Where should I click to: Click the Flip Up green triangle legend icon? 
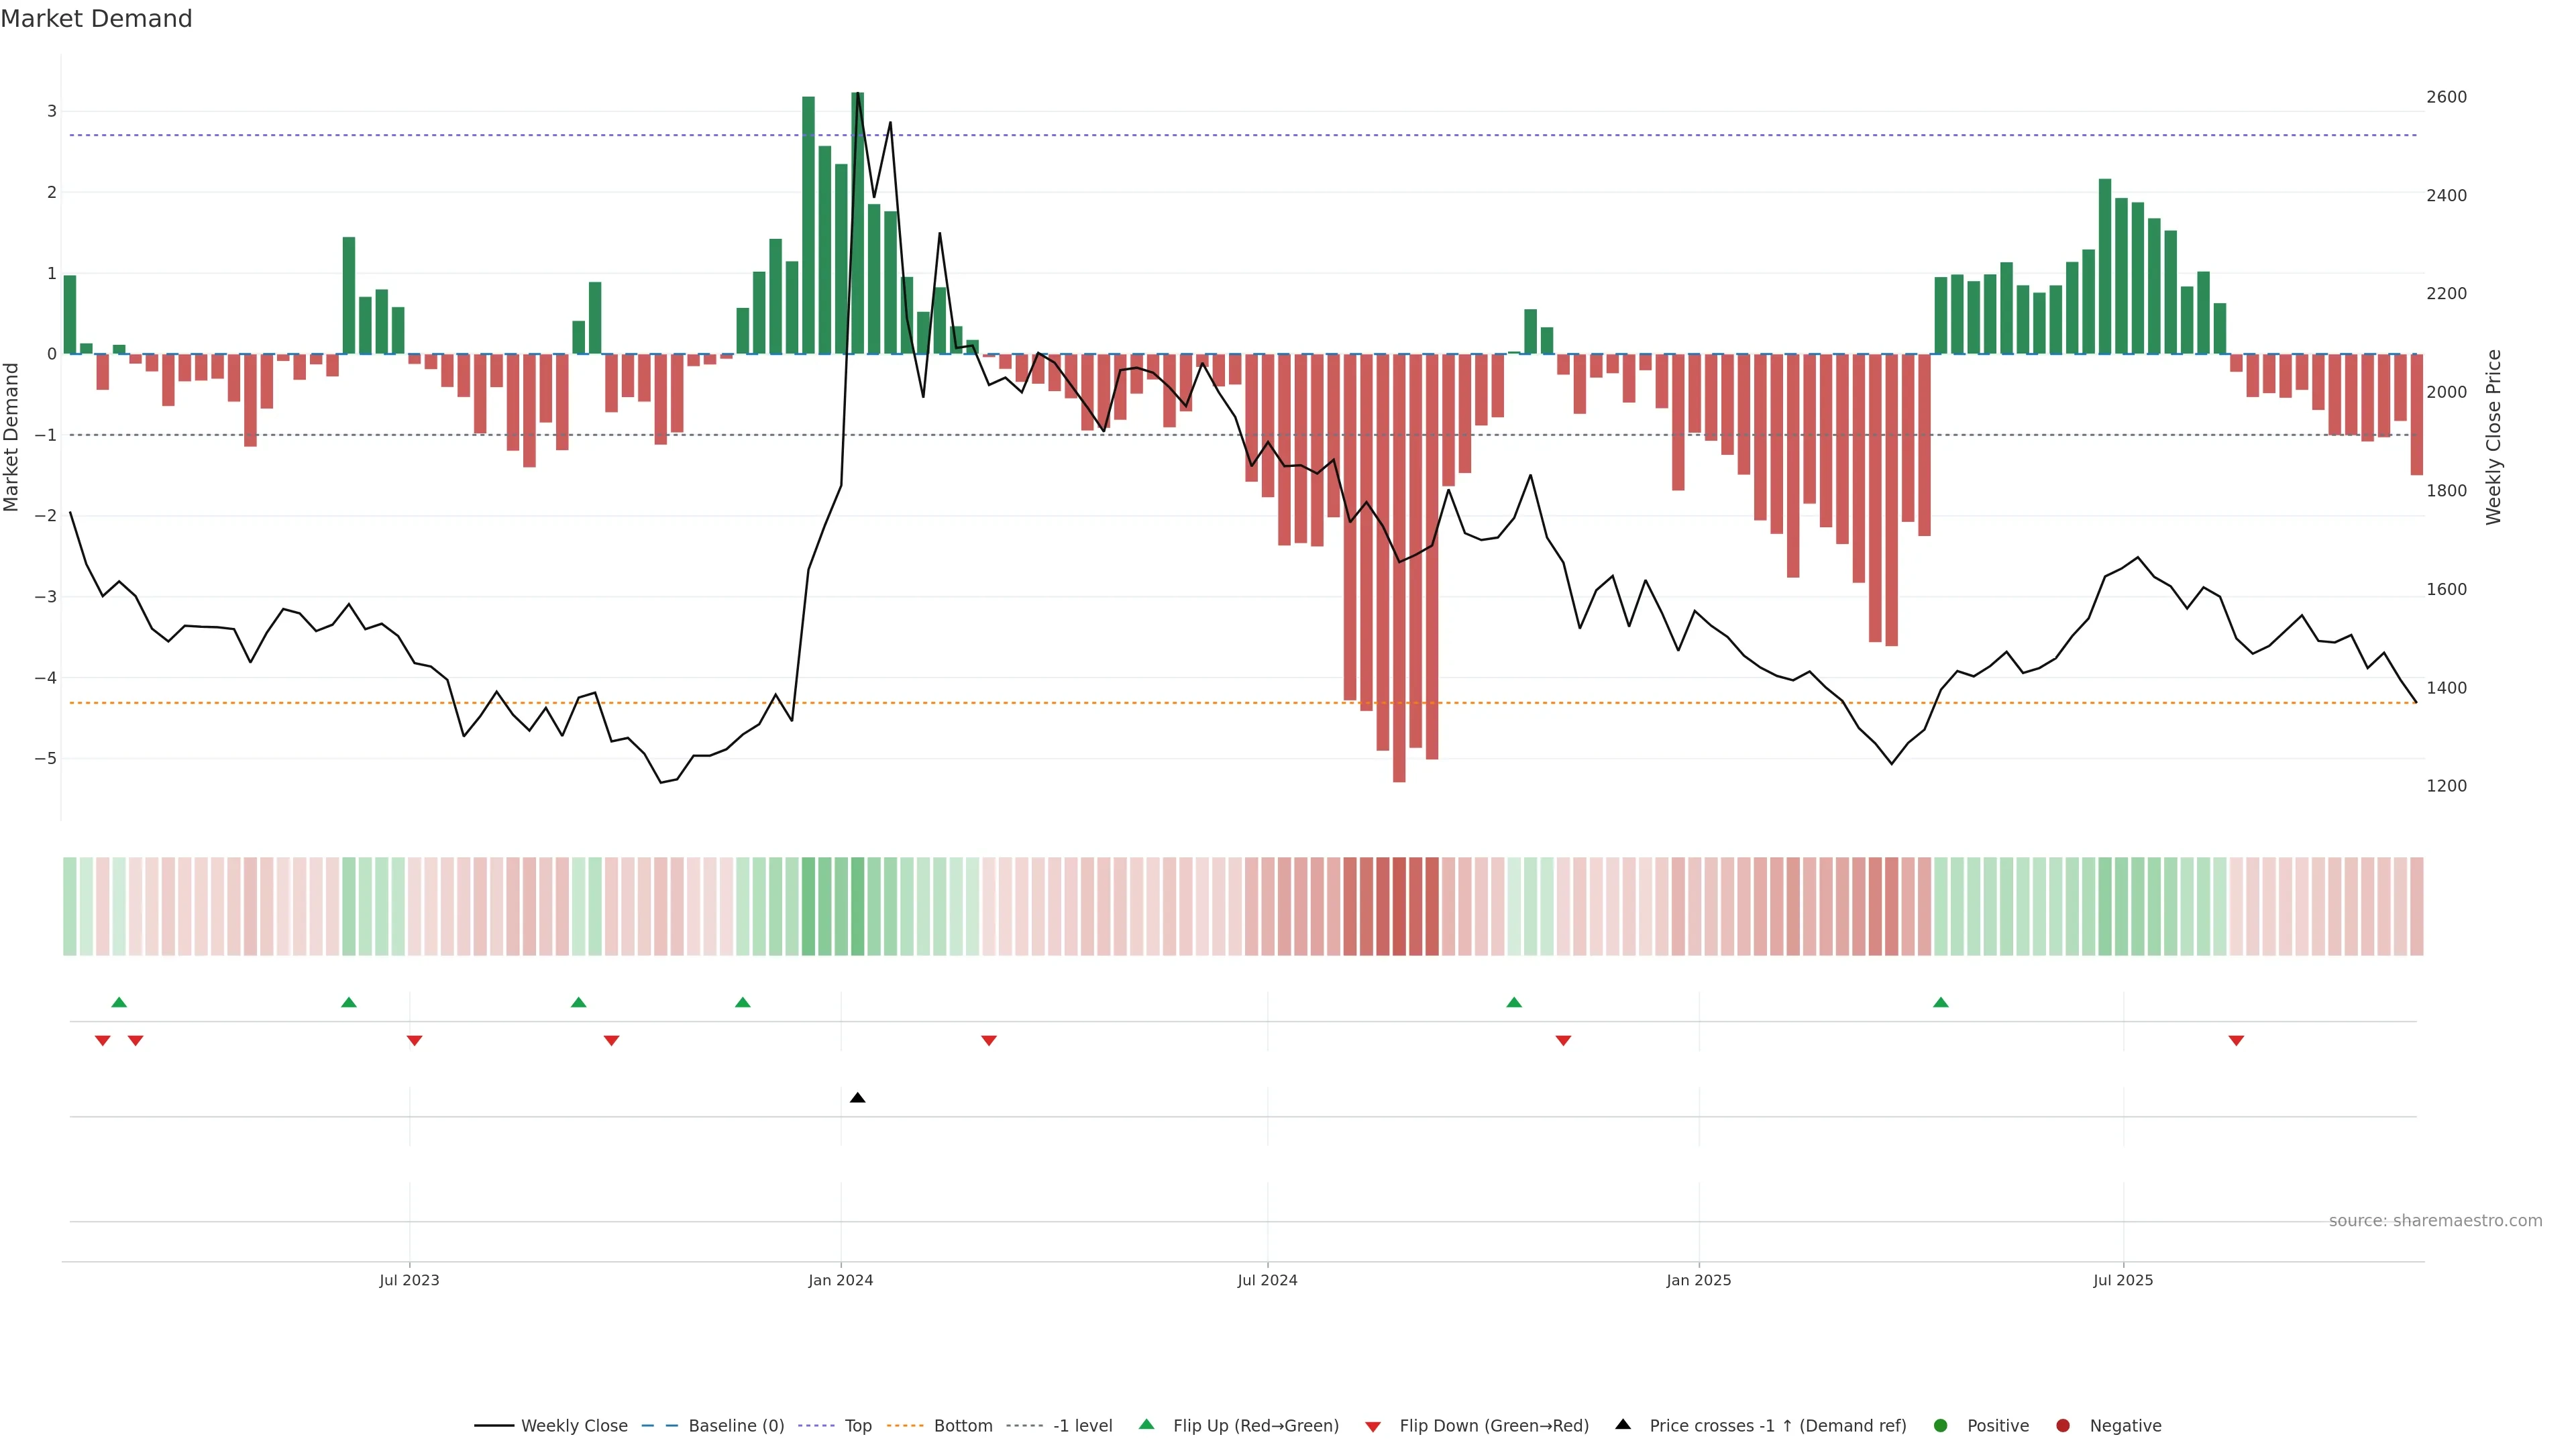pyautogui.click(x=1147, y=1425)
